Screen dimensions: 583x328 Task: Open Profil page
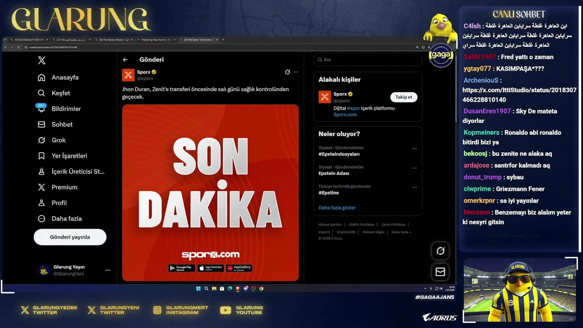click(x=52, y=203)
